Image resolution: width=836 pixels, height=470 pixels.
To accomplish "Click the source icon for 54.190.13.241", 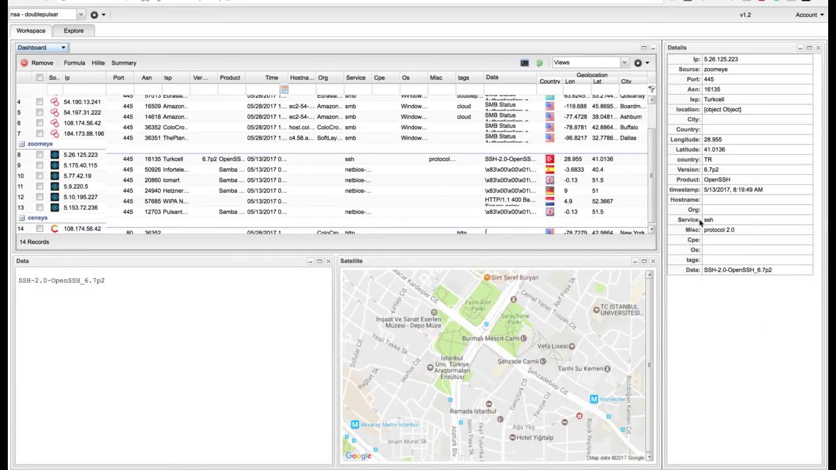I will point(55,102).
